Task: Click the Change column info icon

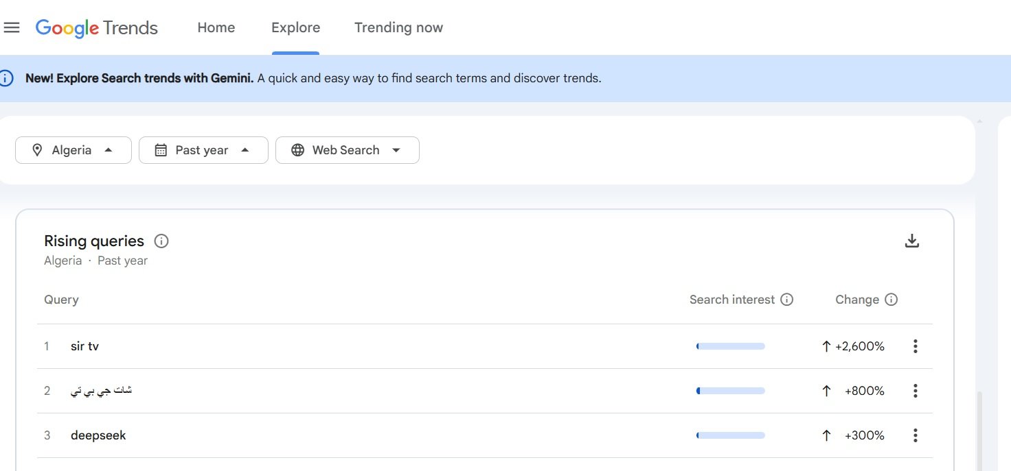Action: [x=891, y=300]
